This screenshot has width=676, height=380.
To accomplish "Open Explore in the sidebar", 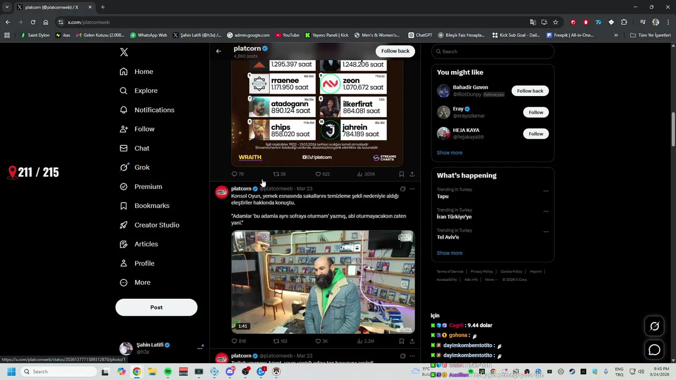I will click(139, 91).
